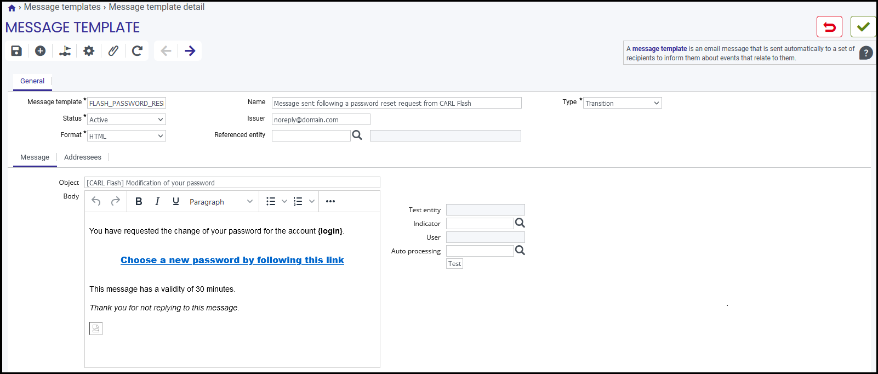Click the Test button

tap(454, 264)
